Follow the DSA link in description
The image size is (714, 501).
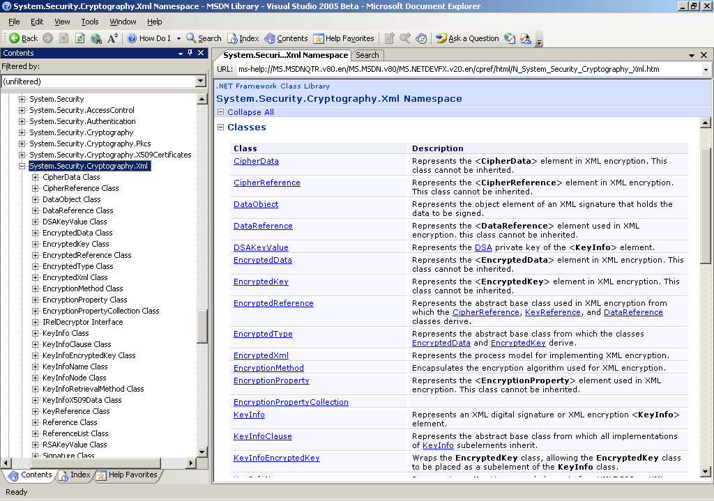point(483,247)
